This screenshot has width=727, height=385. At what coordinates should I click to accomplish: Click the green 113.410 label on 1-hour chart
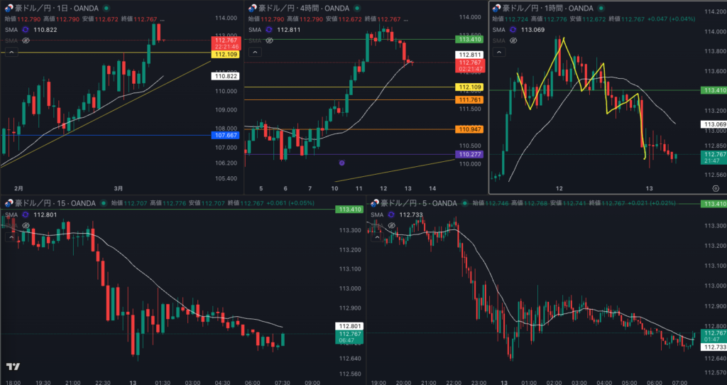(x=713, y=90)
